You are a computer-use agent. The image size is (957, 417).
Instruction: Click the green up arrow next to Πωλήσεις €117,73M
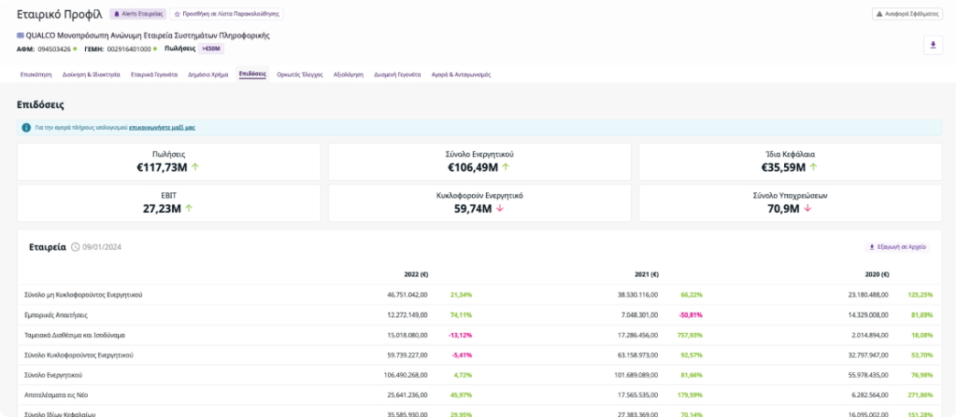tap(194, 167)
